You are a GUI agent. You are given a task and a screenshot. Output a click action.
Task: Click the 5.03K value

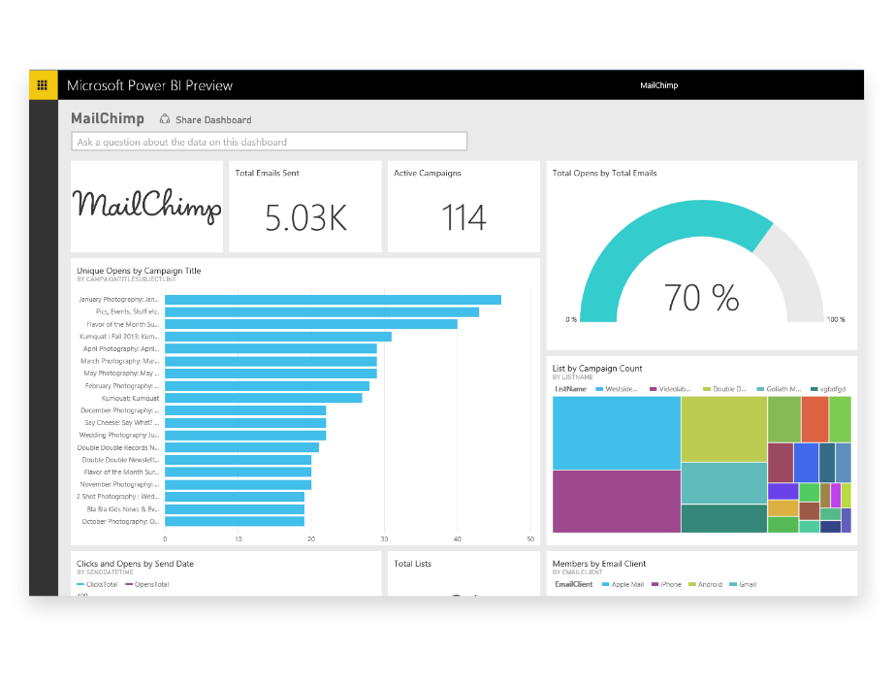305,218
